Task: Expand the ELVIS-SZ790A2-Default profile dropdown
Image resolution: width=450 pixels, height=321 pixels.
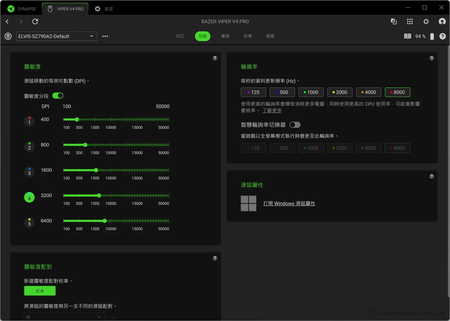Action: tap(57, 36)
